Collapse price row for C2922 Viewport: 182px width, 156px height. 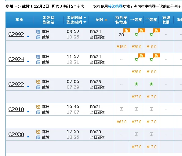[28, 87]
